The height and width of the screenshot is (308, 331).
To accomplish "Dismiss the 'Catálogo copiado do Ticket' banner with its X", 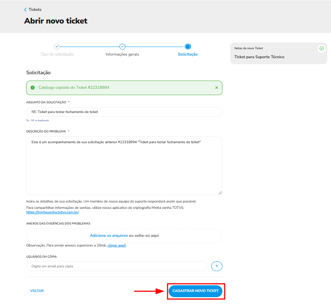I will (x=216, y=87).
